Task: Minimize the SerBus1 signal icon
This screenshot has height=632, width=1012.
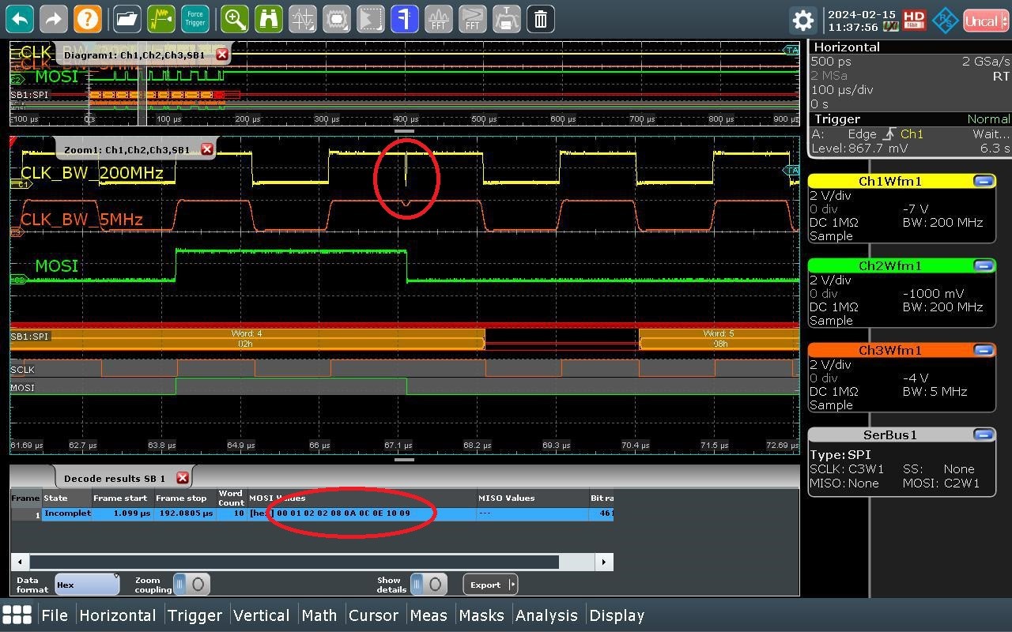Action: [984, 434]
